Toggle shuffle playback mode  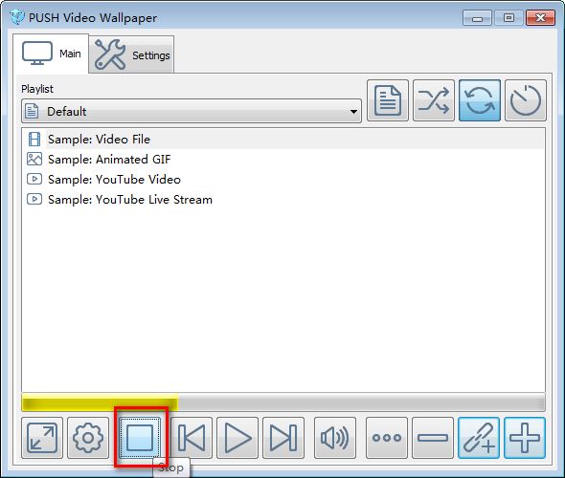point(434,100)
